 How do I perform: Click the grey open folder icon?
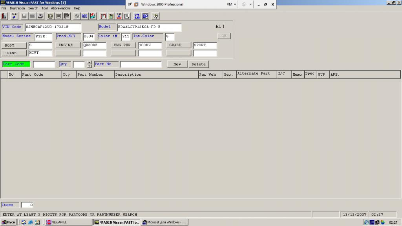32,16
